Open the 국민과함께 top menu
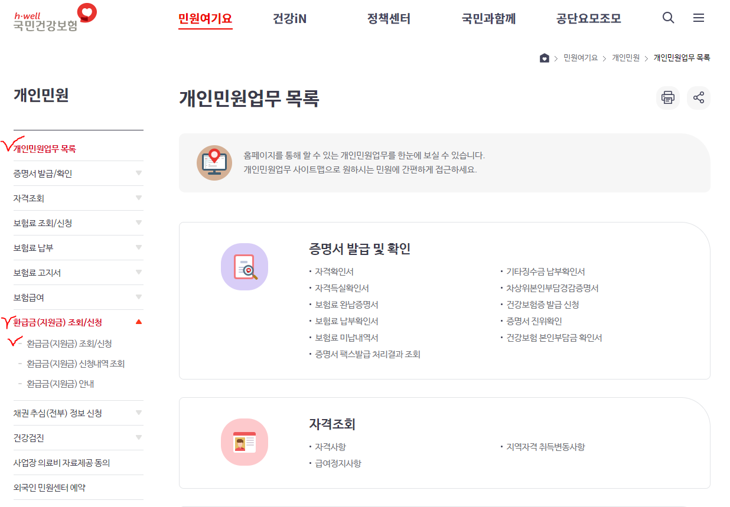This screenshot has width=730, height=507. pyautogui.click(x=488, y=19)
